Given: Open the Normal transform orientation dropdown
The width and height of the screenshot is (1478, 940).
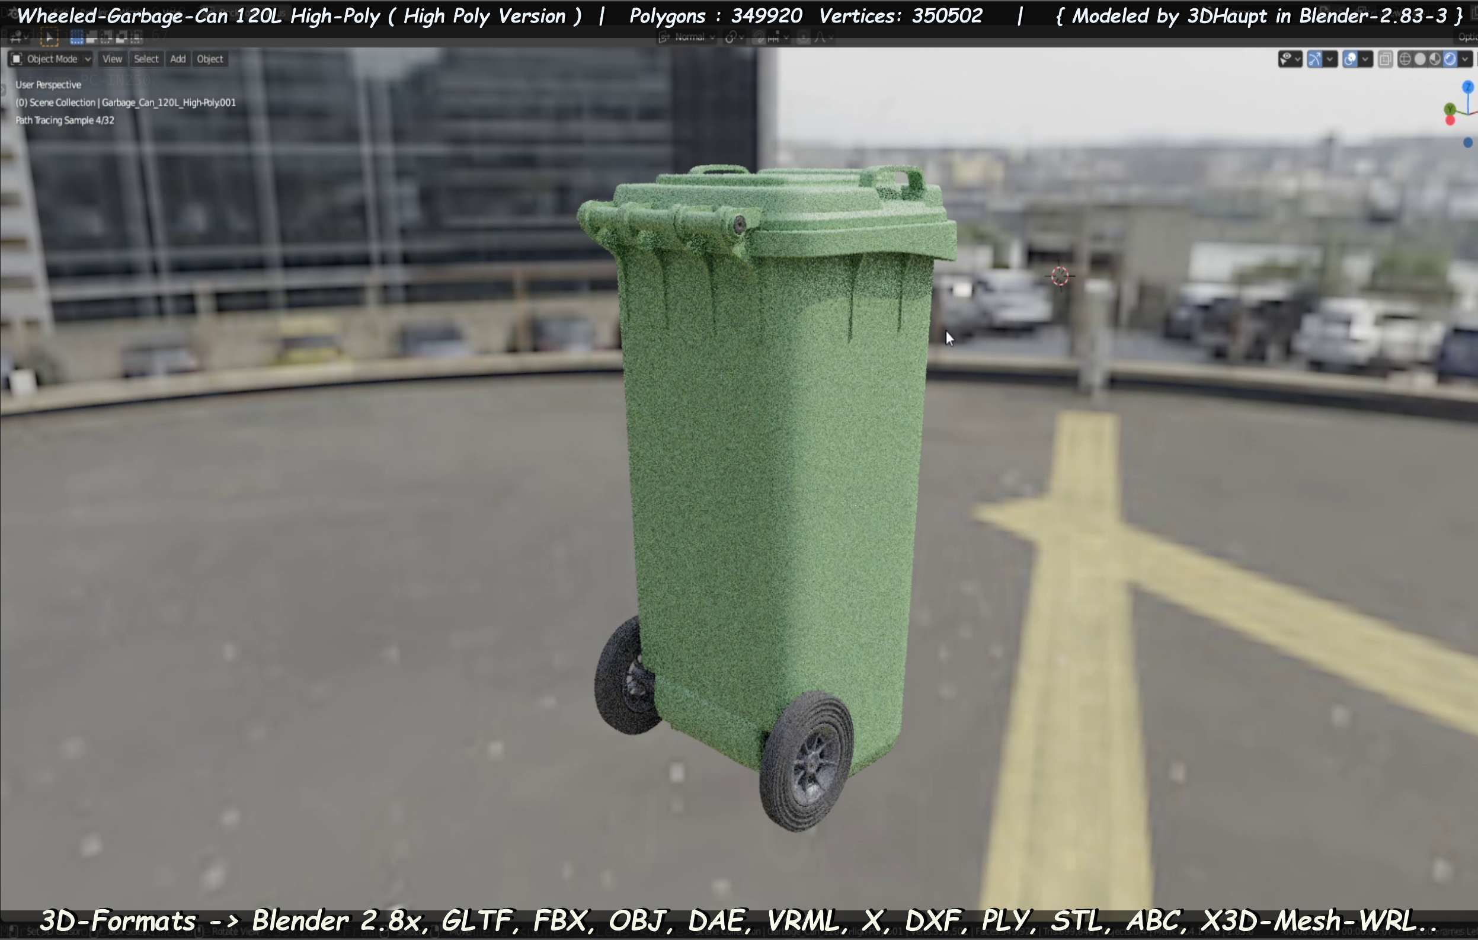Looking at the screenshot, I should pos(687,37).
